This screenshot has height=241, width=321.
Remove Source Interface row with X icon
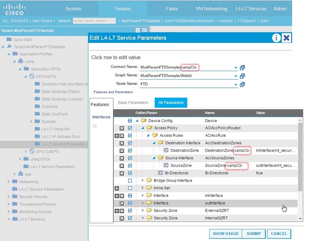122,158
